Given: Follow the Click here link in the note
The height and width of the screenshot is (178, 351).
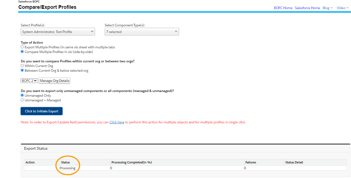Looking at the screenshot, I should pyautogui.click(x=117, y=122).
